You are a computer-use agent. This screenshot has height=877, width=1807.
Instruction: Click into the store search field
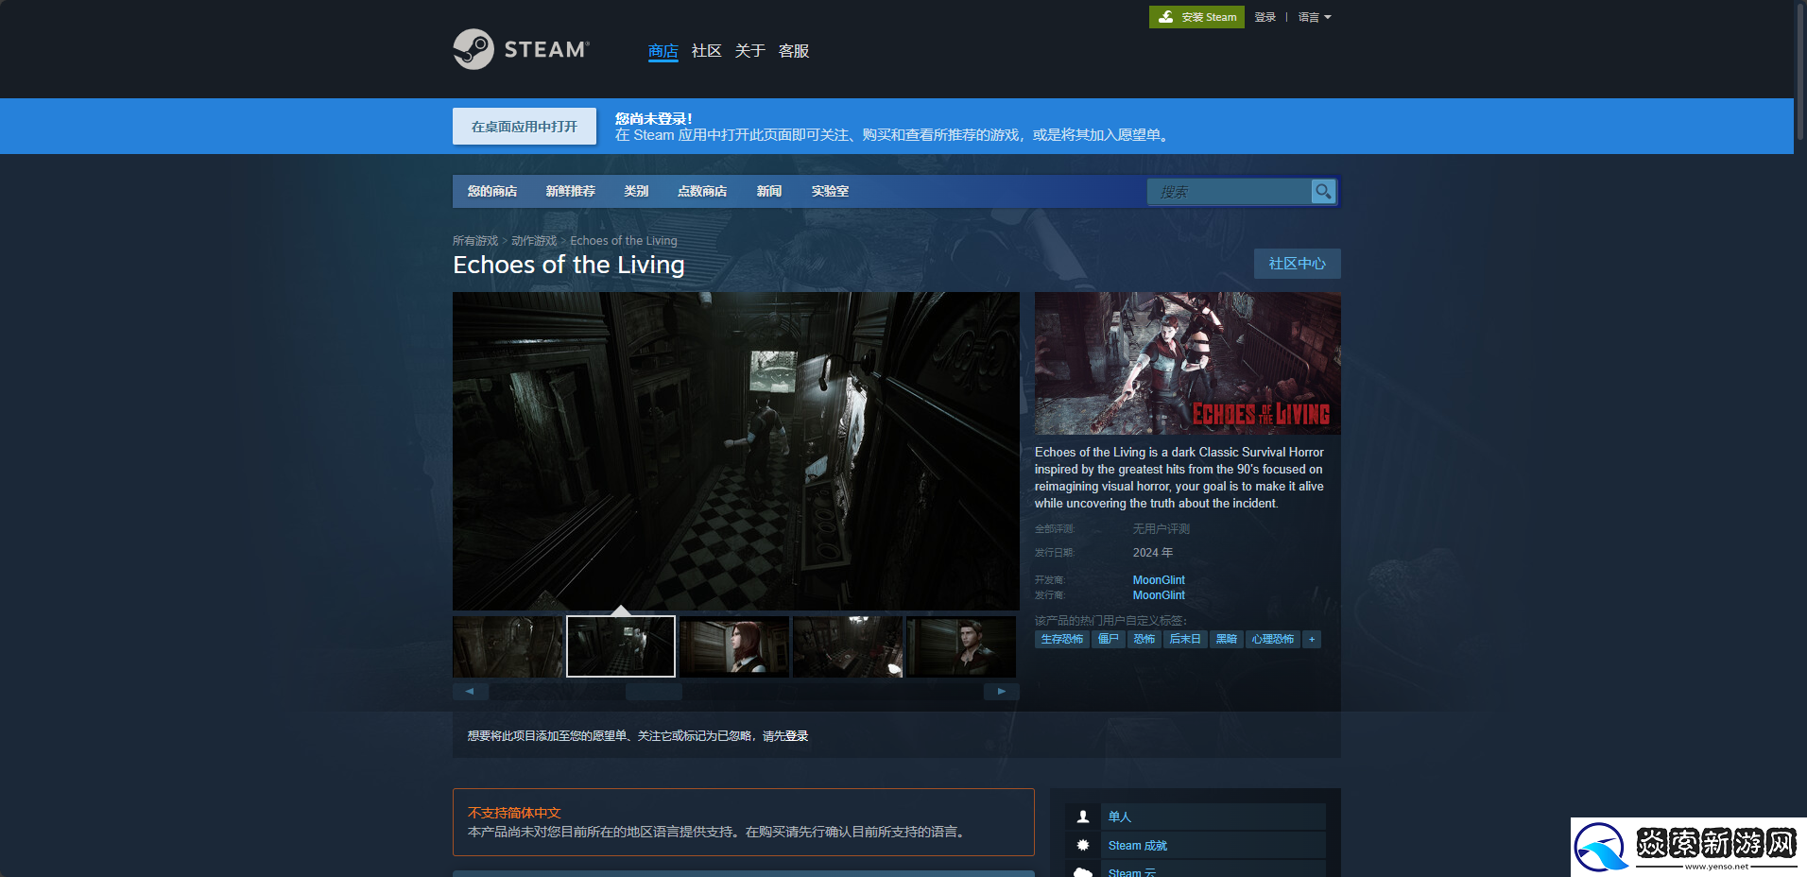[1229, 192]
